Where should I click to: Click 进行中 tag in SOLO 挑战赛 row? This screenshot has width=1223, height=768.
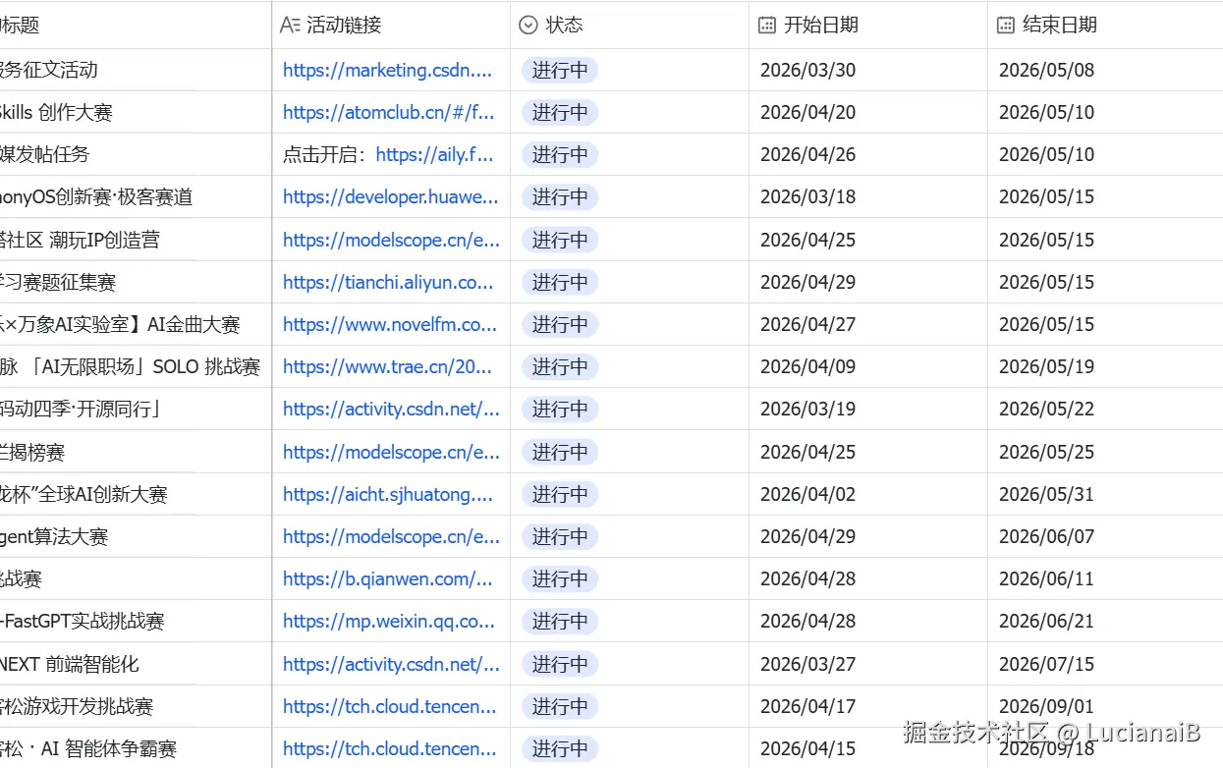coord(560,366)
